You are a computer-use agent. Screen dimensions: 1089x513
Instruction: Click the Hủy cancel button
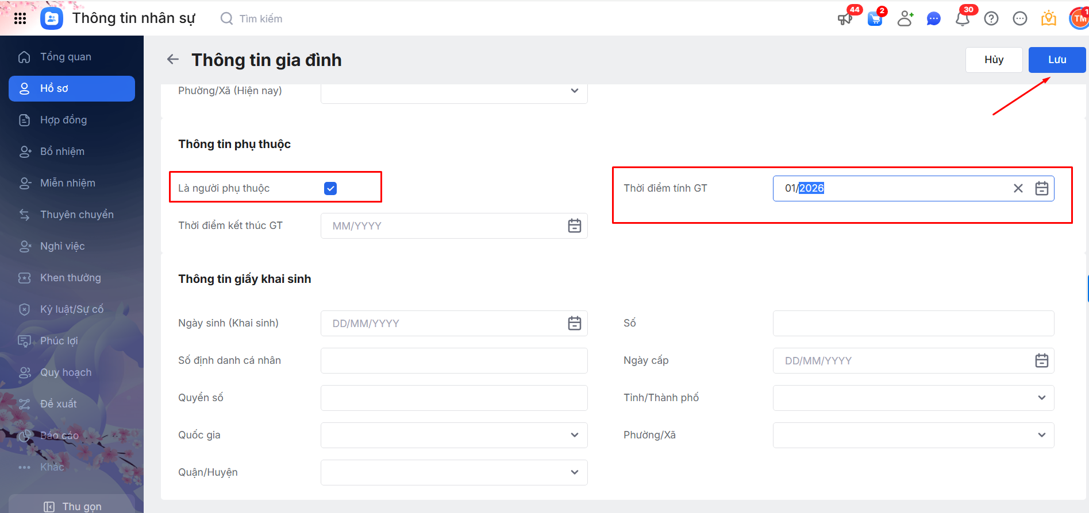pyautogui.click(x=994, y=60)
